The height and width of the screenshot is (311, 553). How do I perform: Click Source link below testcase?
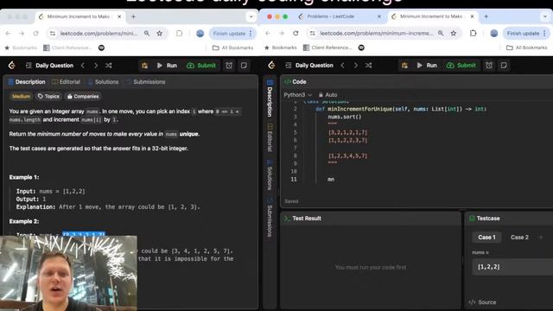(482, 302)
